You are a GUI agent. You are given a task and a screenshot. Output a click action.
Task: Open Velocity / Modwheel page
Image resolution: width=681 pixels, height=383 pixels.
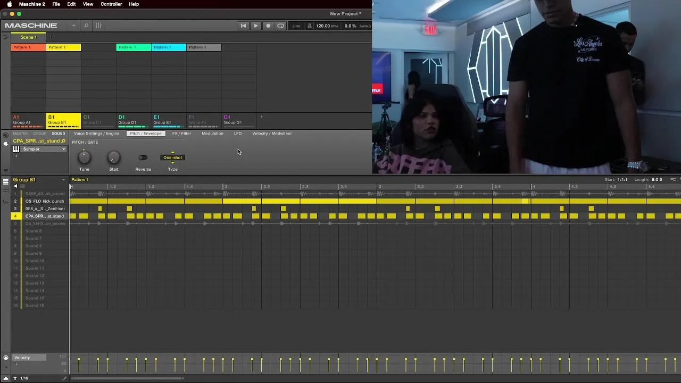coord(272,134)
